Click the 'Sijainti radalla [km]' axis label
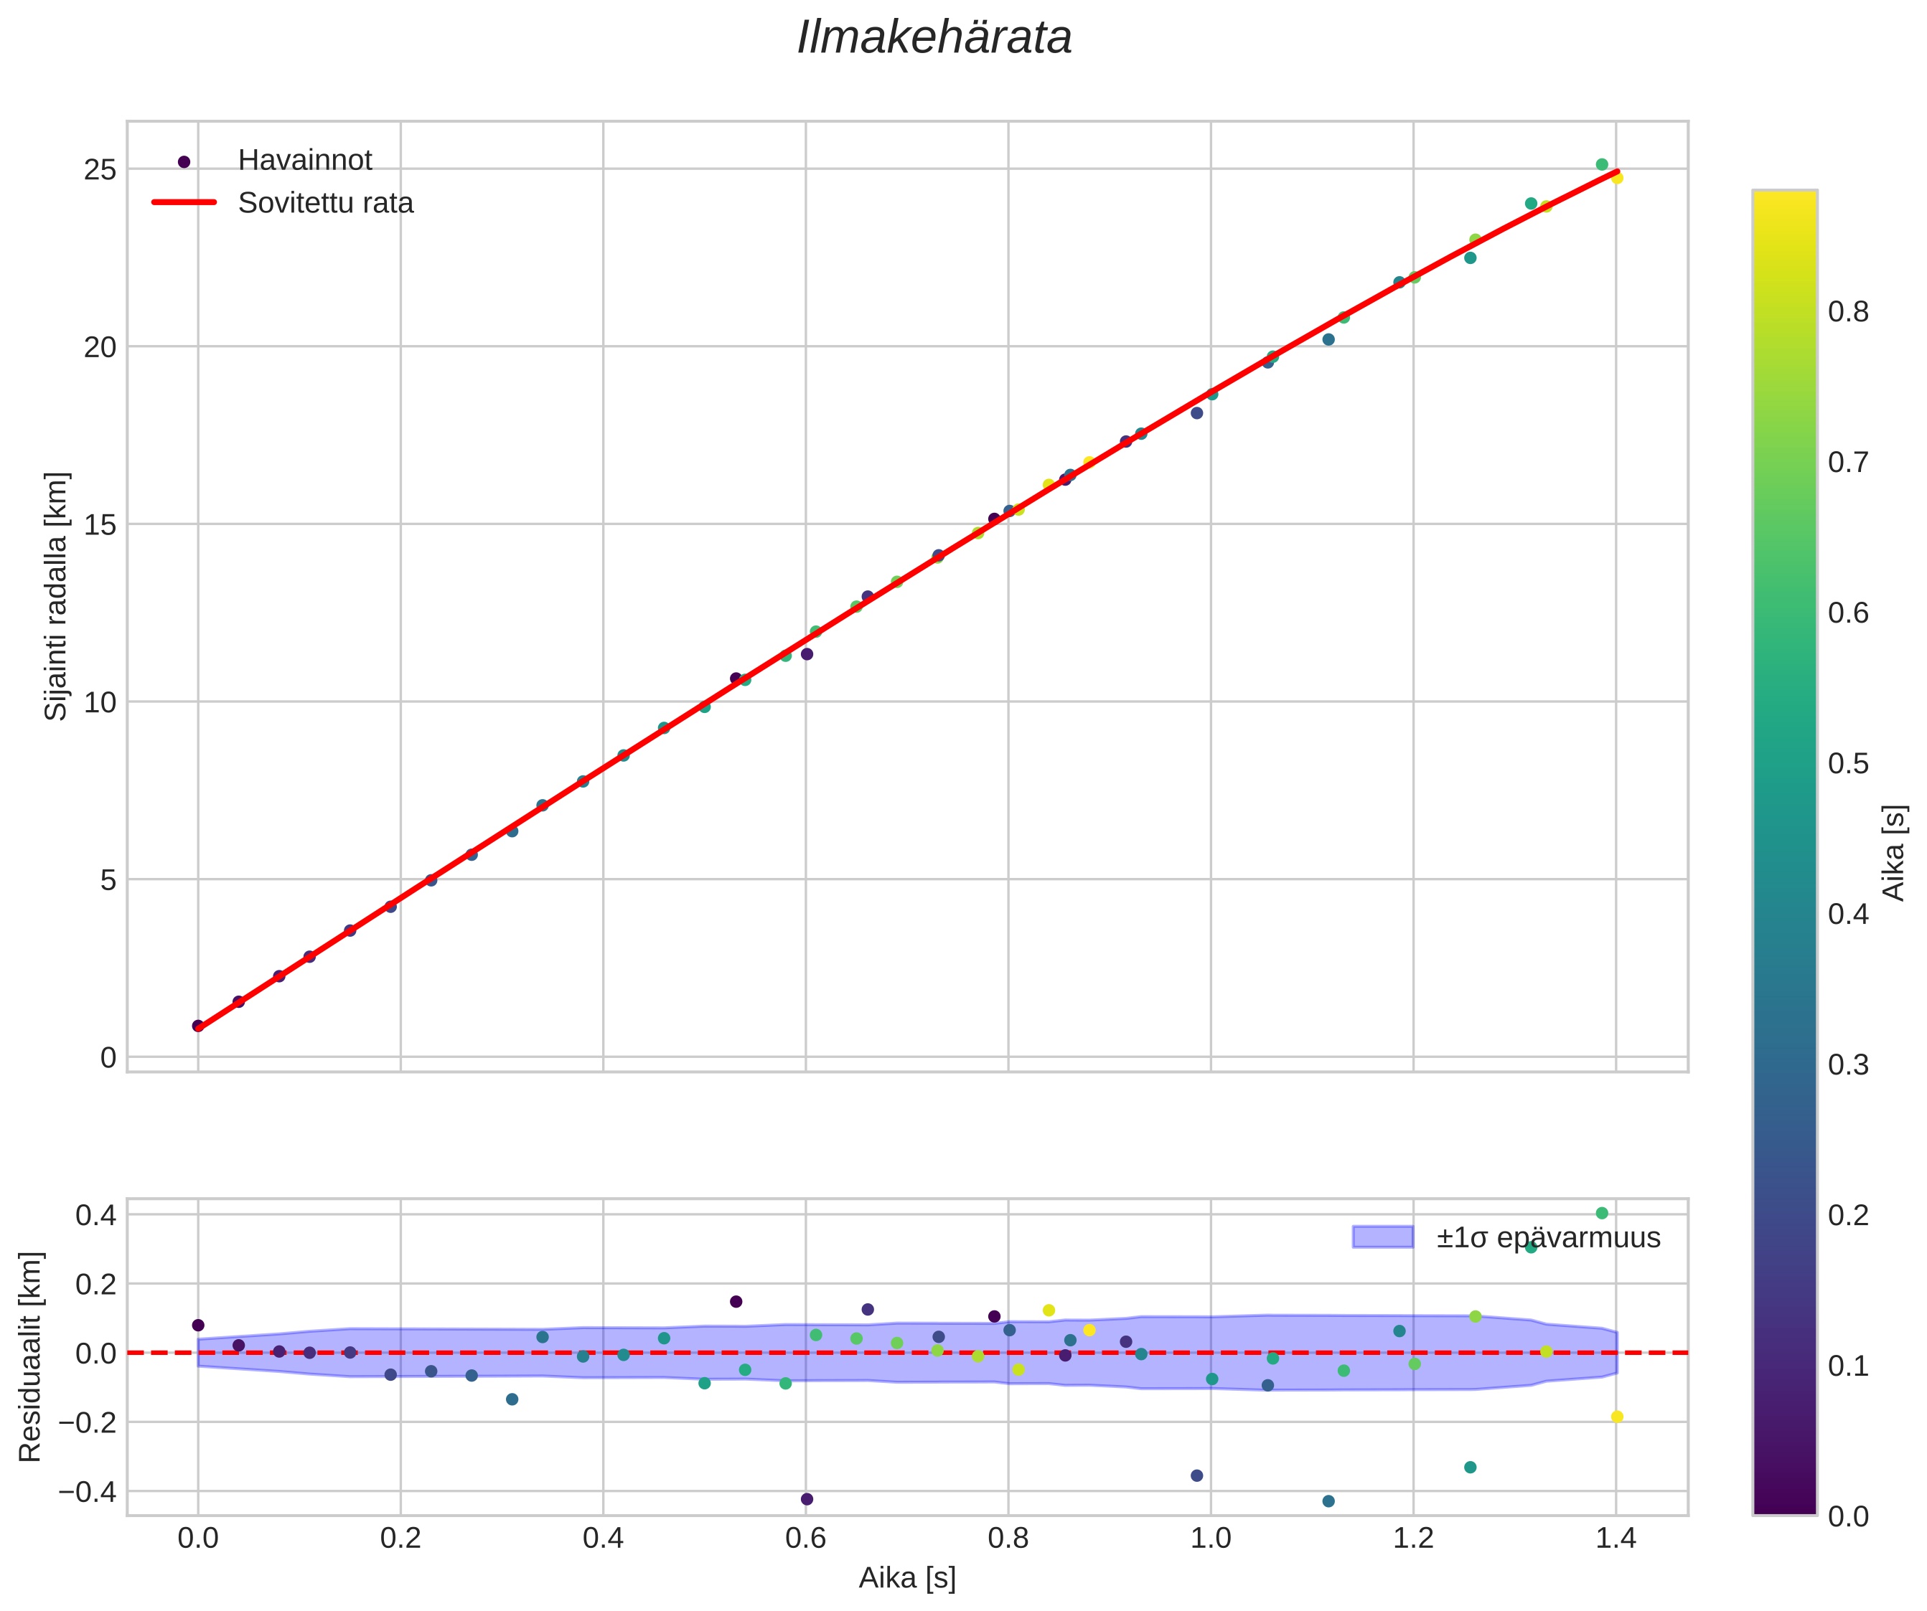 57,596
